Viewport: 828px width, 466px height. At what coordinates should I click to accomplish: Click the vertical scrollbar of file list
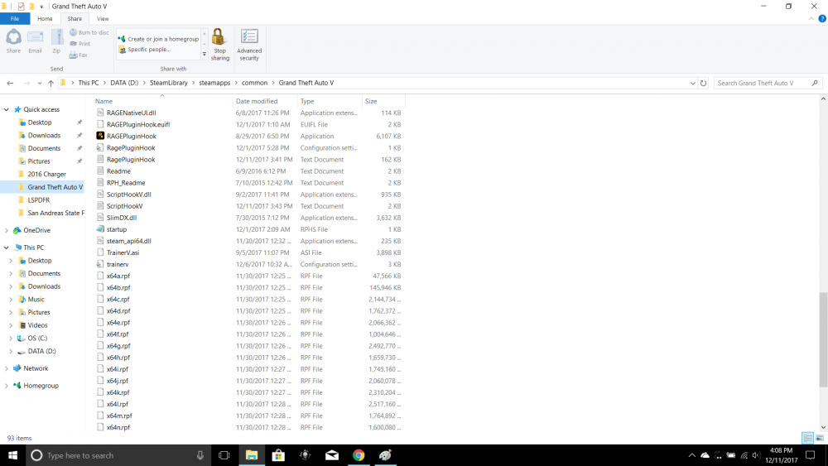point(823,339)
